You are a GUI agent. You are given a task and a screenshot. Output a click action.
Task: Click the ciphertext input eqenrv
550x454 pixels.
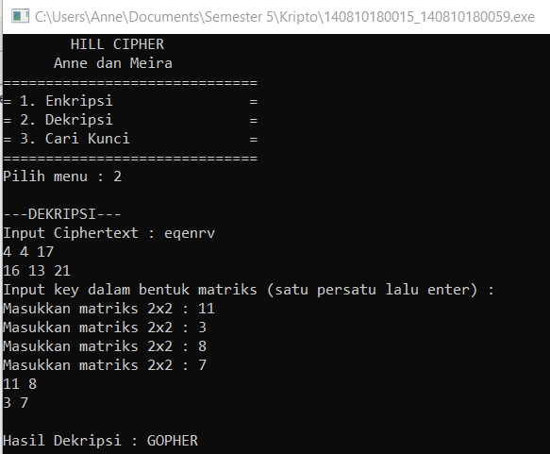click(190, 233)
